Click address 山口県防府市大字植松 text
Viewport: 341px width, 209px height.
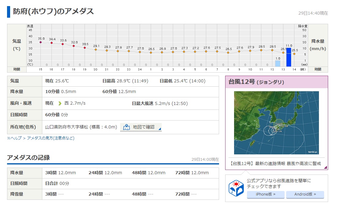click(67, 127)
